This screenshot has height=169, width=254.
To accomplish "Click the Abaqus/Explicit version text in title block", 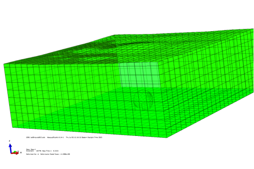I will coord(56,137).
